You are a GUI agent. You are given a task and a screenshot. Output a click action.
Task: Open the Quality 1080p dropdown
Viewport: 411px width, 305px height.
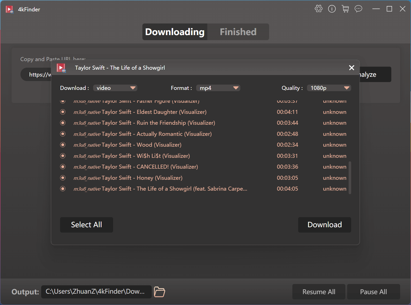click(329, 88)
